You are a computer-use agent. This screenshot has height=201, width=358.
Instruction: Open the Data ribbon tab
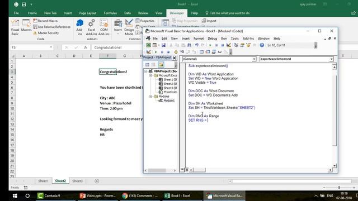128,13
